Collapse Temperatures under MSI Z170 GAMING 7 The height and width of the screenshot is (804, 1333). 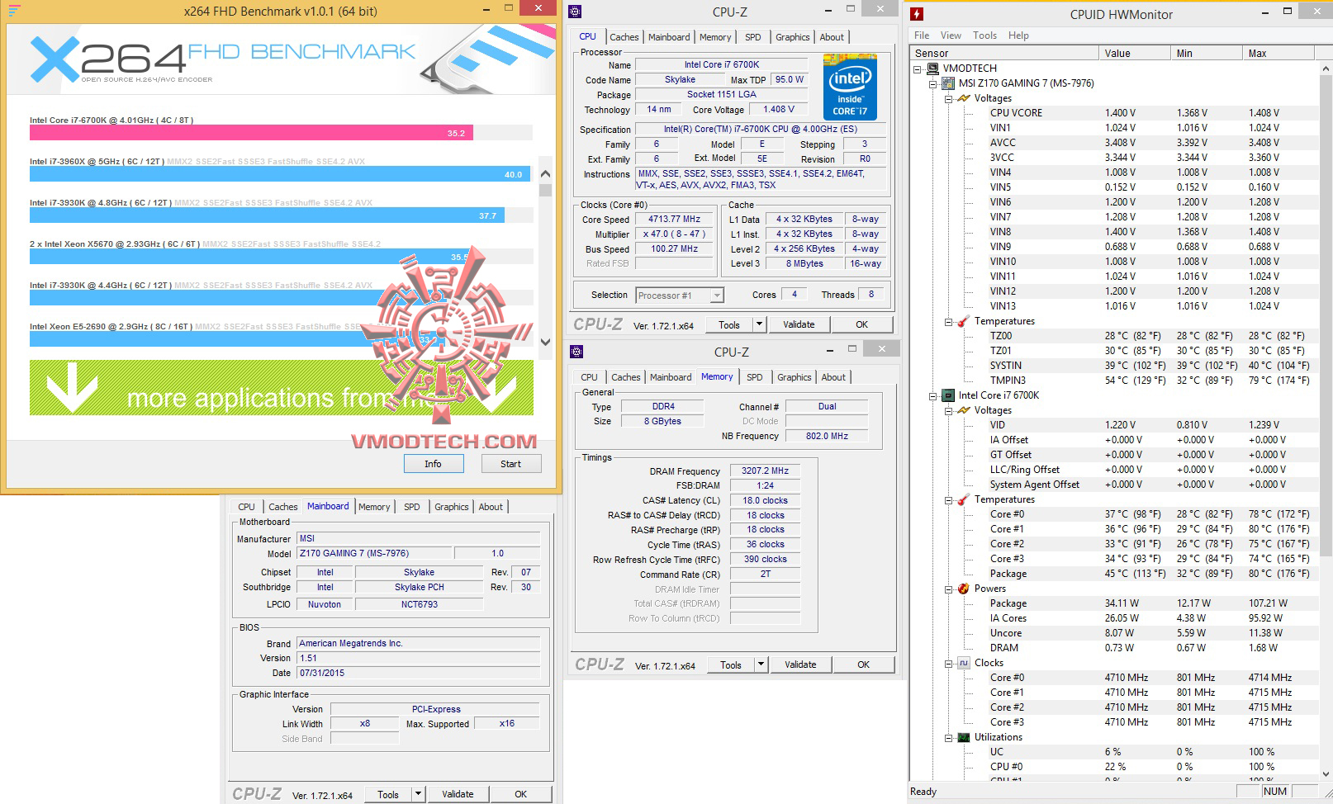tap(948, 321)
